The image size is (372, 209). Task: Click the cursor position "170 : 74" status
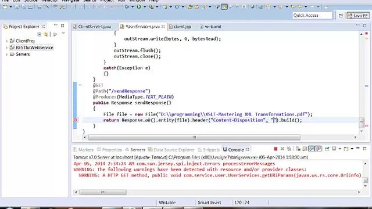[242, 203]
